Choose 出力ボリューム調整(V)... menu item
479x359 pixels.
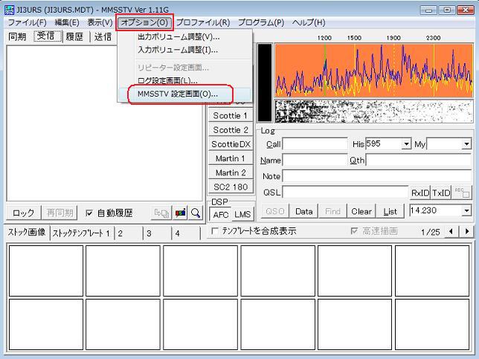(184, 37)
